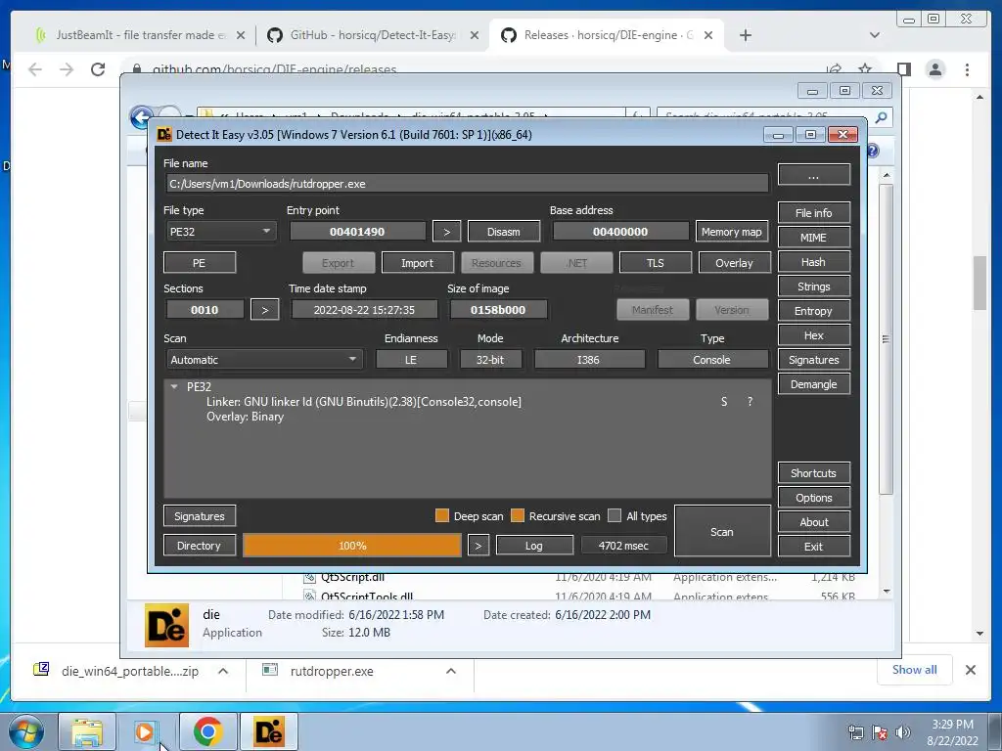Click Show all downloads
The image size is (1002, 751).
point(915,669)
